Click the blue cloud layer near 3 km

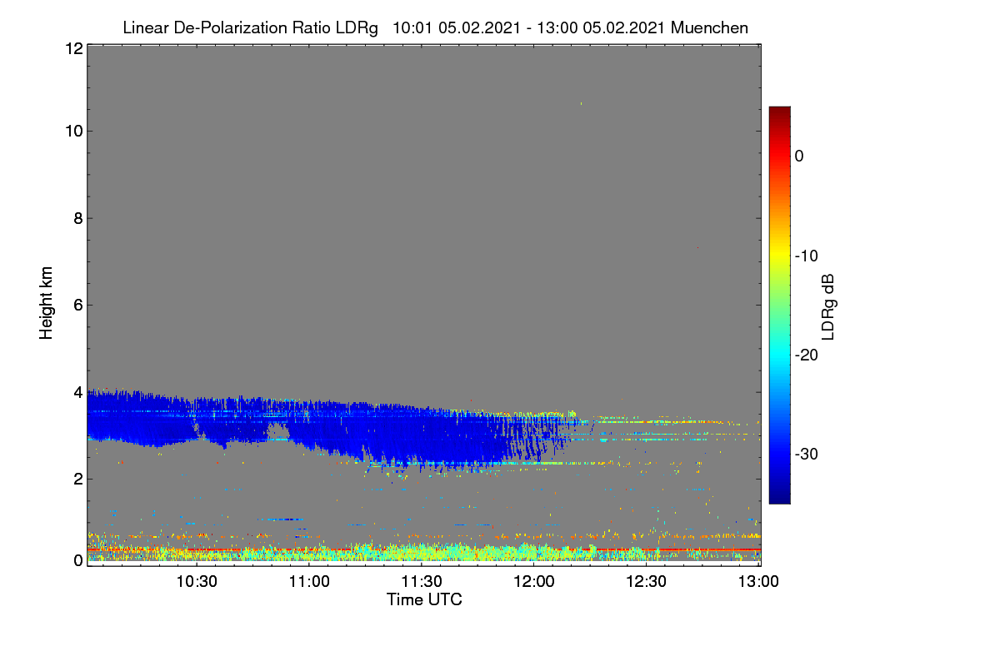333,425
